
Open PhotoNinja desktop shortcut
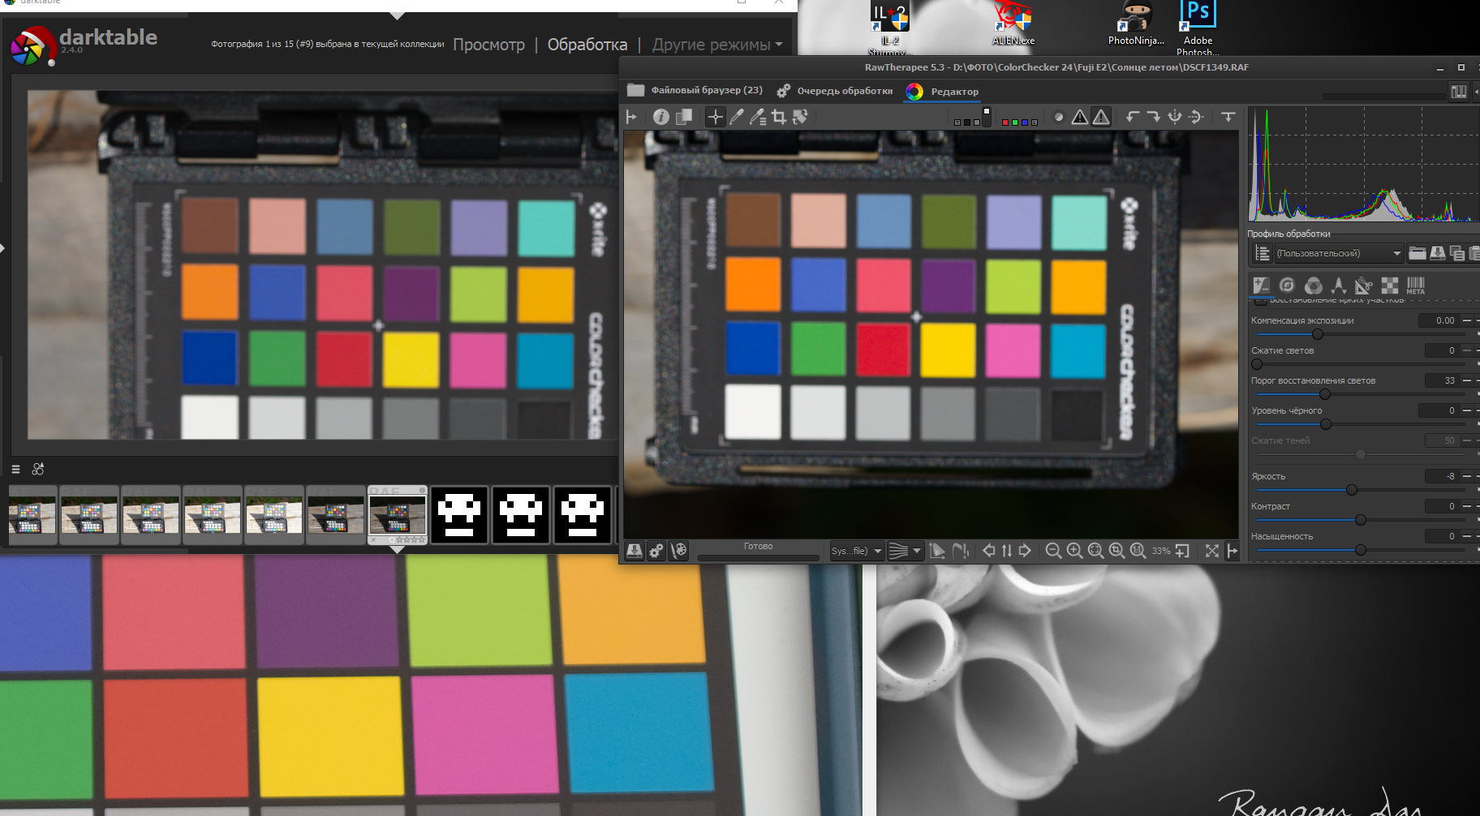pos(1136,24)
